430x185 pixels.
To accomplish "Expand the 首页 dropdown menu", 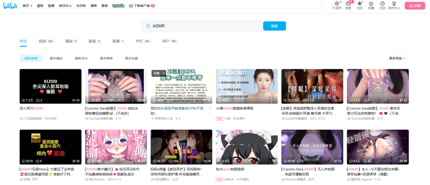I will point(28,6).
